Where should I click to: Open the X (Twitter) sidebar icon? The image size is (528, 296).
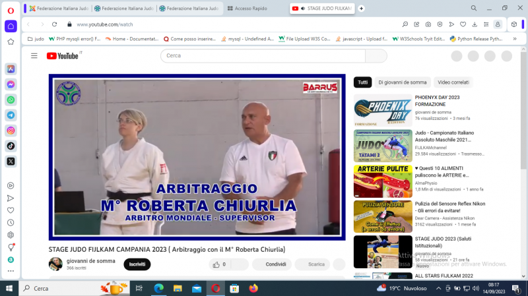(11, 162)
